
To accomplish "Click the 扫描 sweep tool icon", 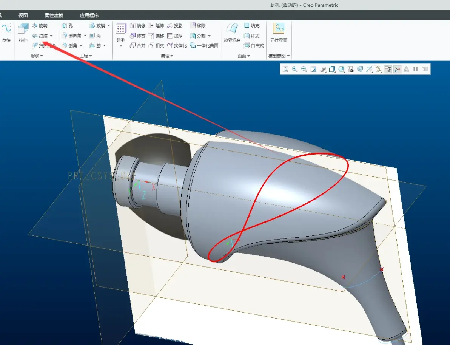I will [x=35, y=36].
